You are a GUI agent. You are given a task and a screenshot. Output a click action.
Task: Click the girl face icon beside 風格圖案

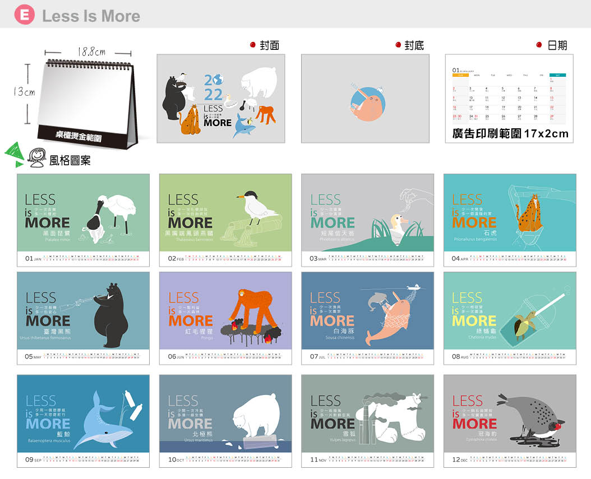(37, 157)
